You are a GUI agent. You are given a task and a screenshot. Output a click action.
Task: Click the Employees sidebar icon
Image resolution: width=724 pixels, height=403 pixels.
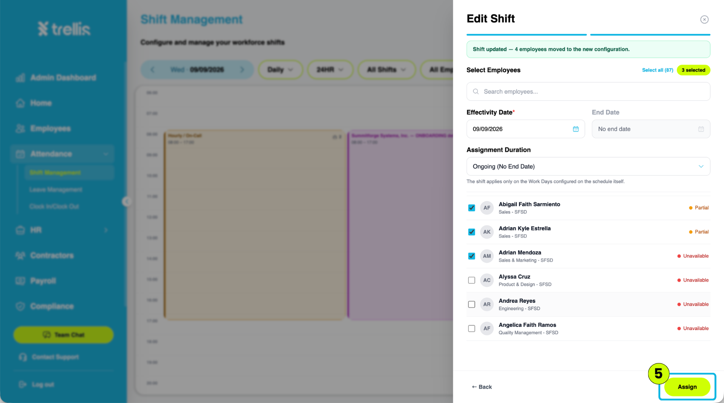[x=20, y=129]
